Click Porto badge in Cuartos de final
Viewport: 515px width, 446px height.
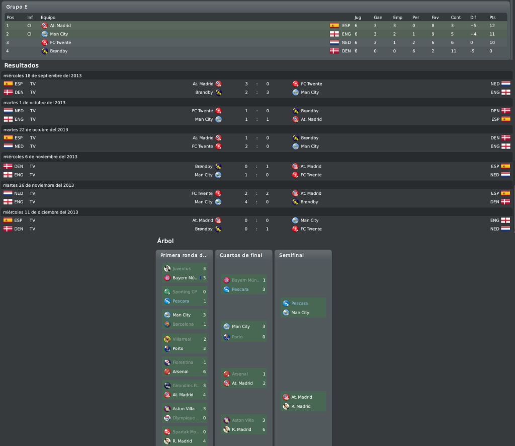pos(227,337)
